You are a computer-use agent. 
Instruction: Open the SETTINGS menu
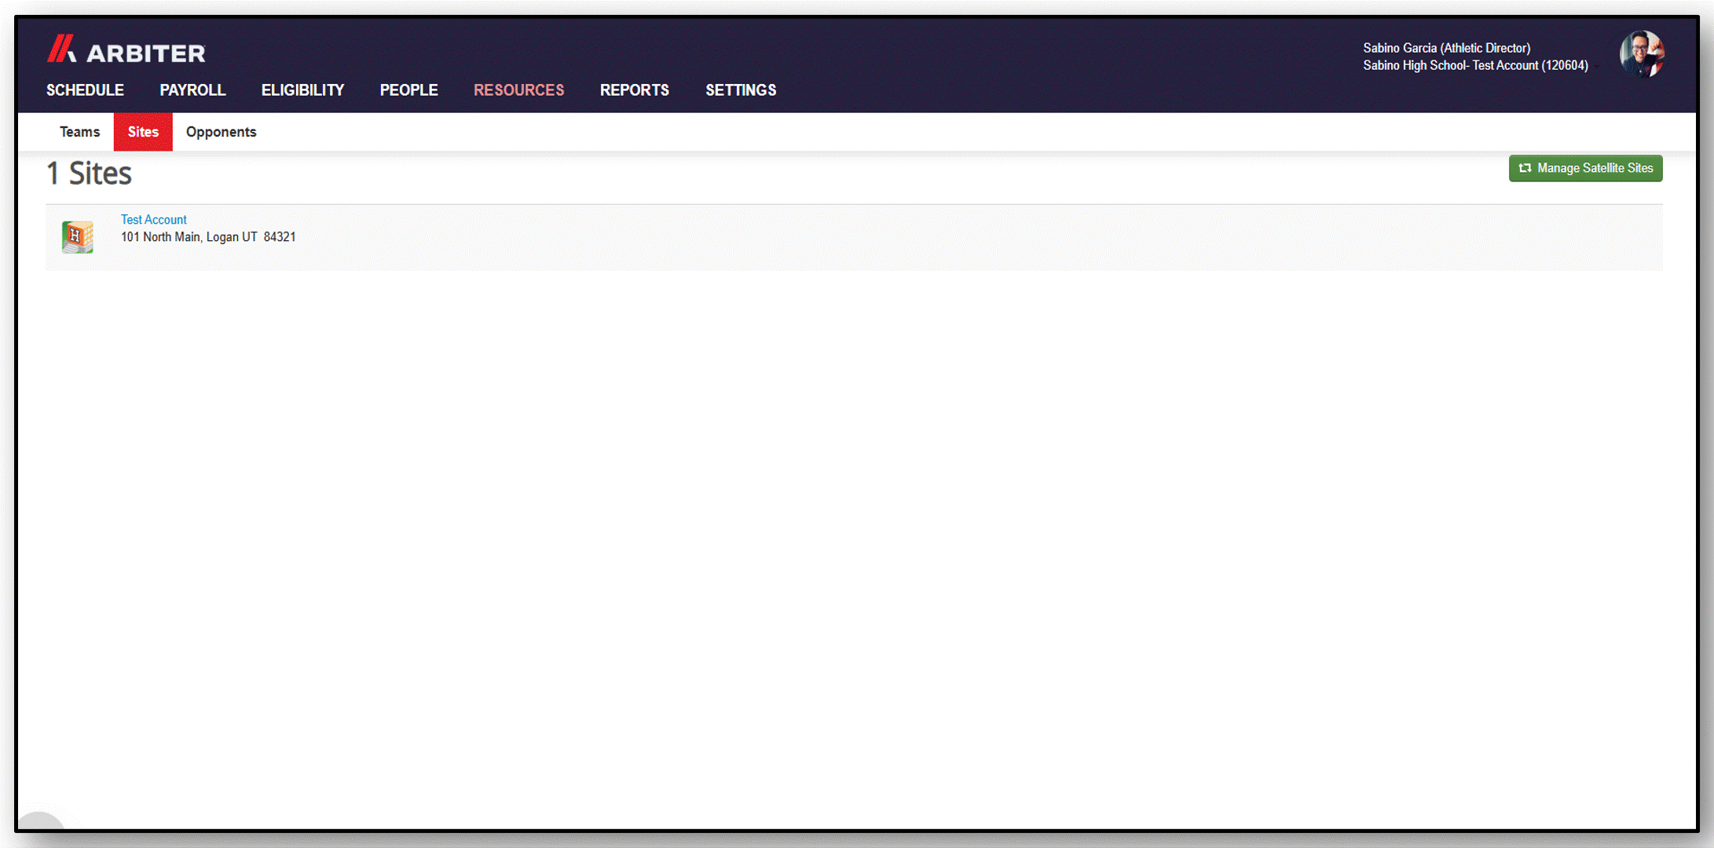point(741,90)
